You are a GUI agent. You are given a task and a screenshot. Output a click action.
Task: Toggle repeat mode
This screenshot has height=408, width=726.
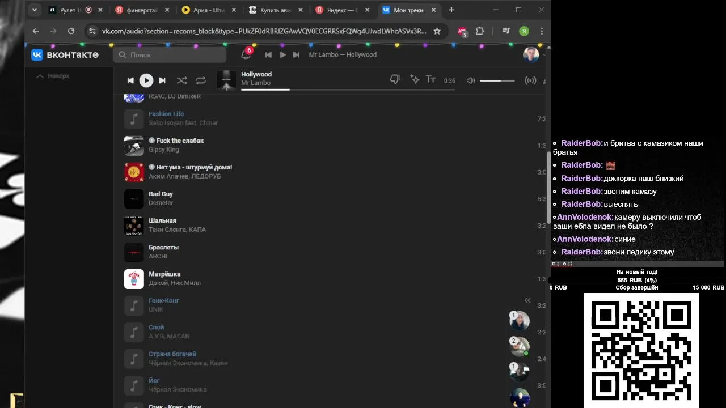coord(201,80)
